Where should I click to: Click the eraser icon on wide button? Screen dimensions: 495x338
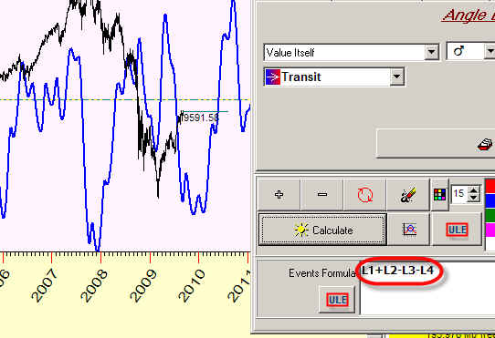485,144
